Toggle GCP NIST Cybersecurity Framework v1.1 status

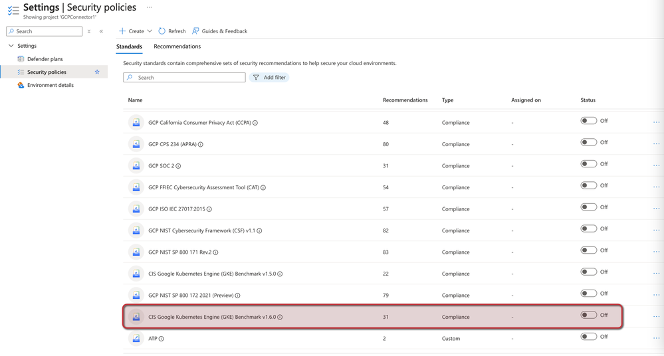click(x=589, y=228)
